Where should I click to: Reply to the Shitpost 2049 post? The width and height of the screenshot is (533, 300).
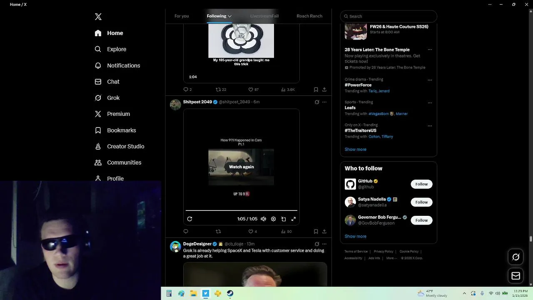186,232
